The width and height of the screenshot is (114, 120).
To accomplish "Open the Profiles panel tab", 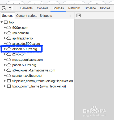I will click(105, 8).
